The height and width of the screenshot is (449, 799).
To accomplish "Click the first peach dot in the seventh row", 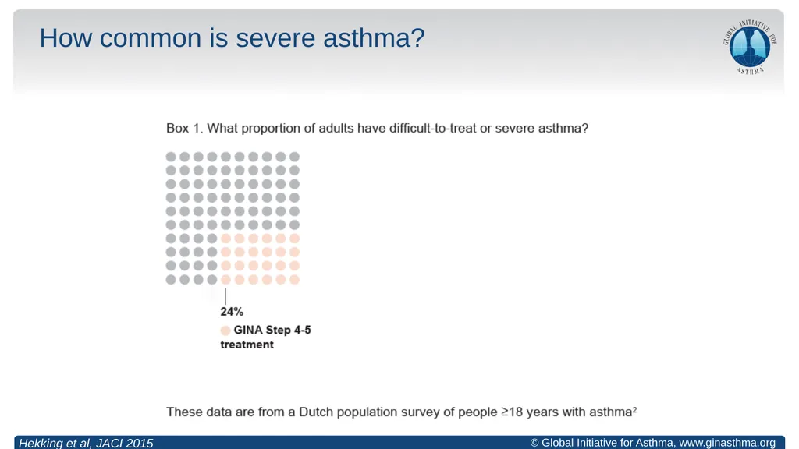I will 225,239.
